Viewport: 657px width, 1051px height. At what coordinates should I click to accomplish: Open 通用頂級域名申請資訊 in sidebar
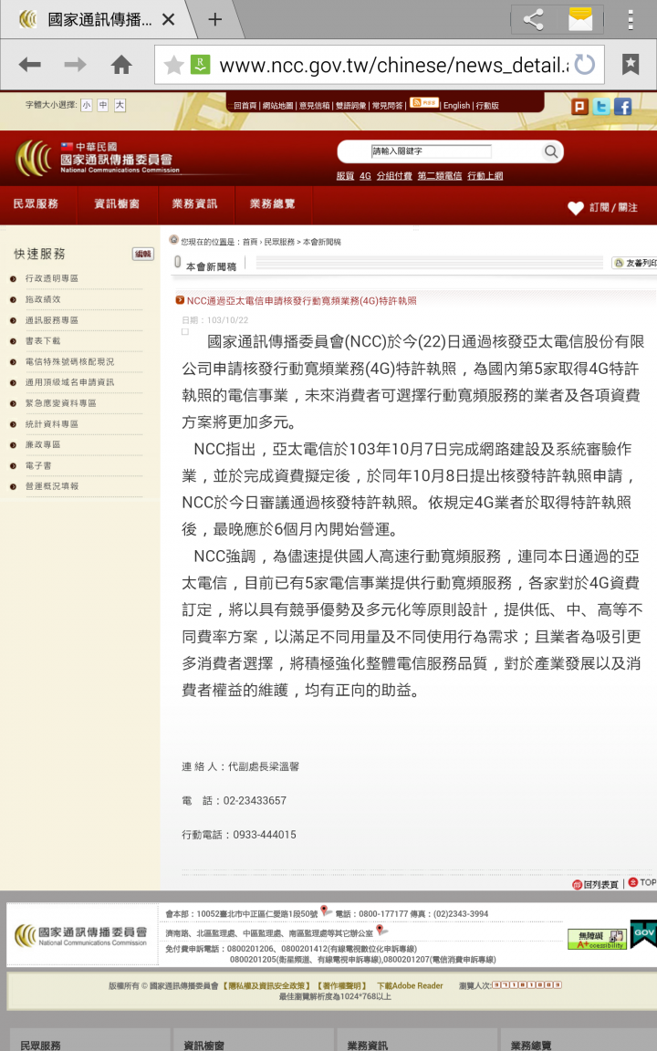click(69, 382)
